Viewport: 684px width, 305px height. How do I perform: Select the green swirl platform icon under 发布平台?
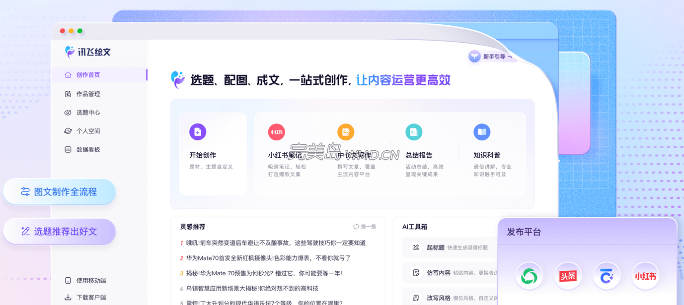529,276
